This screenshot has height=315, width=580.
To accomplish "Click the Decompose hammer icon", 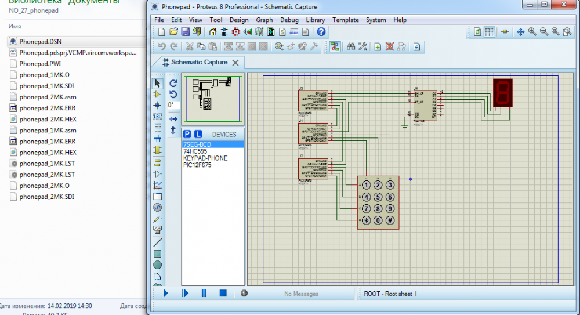I will 314,46.
